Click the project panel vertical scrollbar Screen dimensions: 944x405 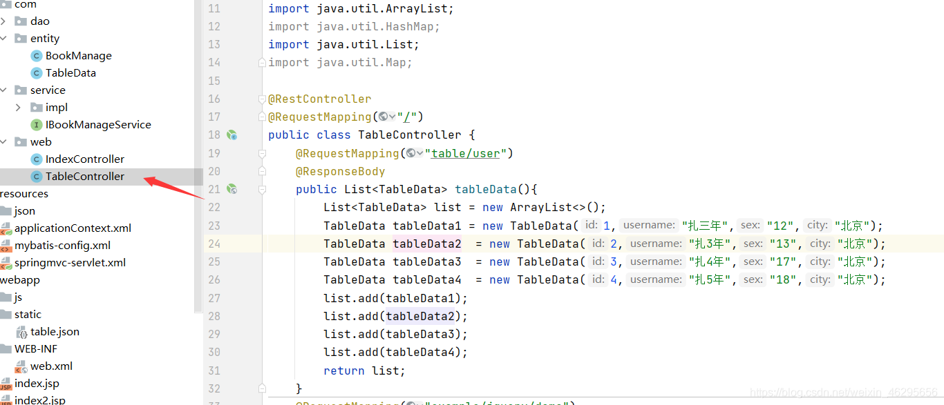pos(198,155)
